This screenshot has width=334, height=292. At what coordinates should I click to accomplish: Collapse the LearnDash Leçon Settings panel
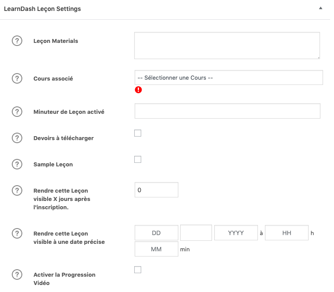[320, 8]
